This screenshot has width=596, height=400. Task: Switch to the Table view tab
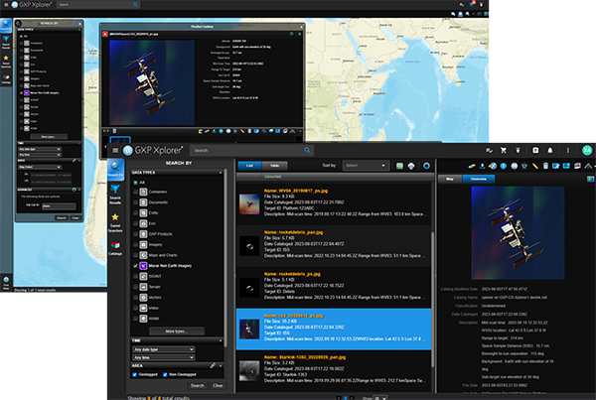pyautogui.click(x=273, y=166)
